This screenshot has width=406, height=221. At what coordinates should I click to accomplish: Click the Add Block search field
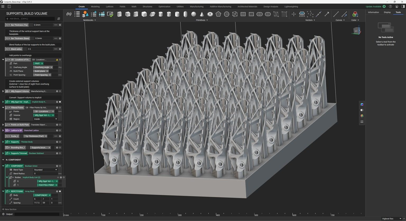pyautogui.click(x=30, y=19)
